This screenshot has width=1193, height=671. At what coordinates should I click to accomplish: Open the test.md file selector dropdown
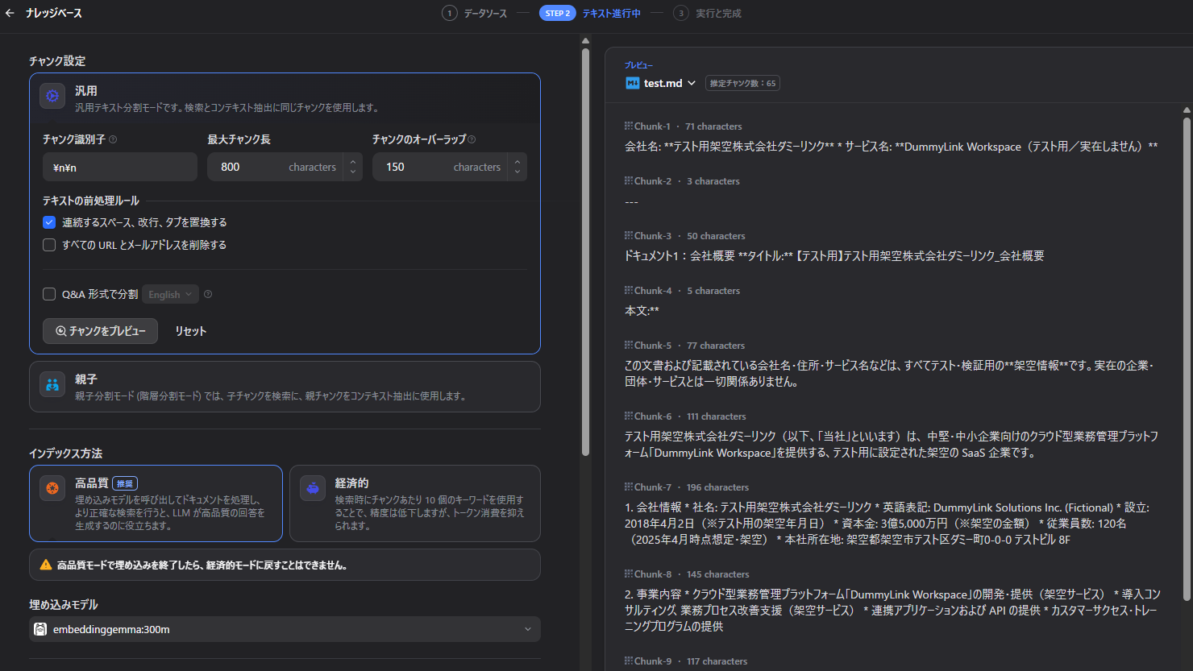click(691, 83)
